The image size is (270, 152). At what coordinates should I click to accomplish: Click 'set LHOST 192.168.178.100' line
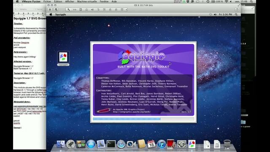[27, 114]
